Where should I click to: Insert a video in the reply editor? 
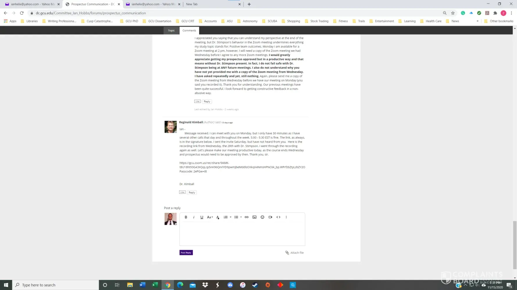(x=270, y=217)
